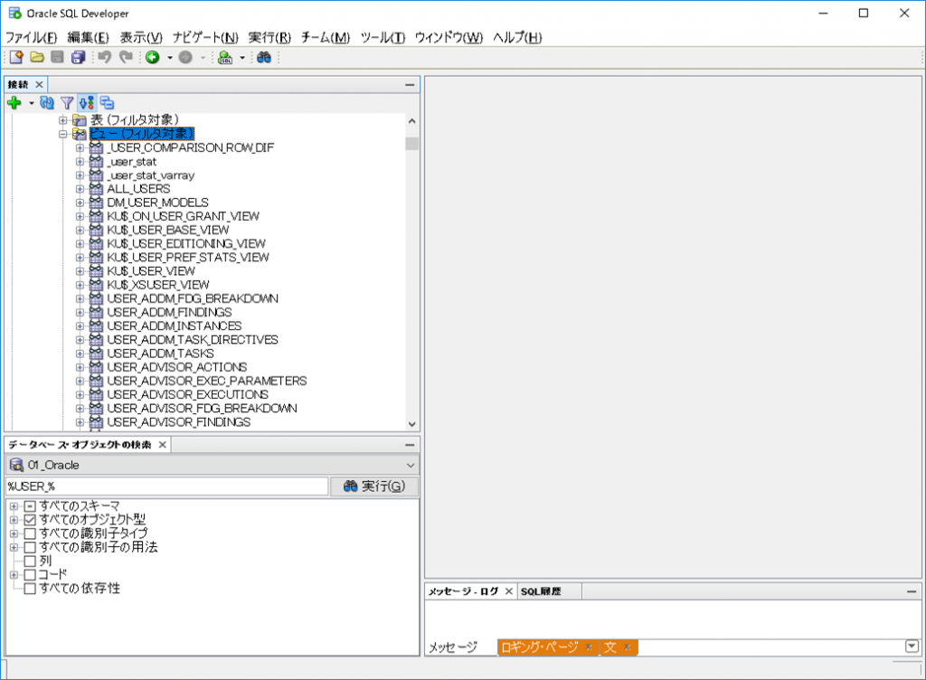Expand the KU$_ON_USER_GRANT_VIEW node
The image size is (926, 680).
tap(80, 217)
